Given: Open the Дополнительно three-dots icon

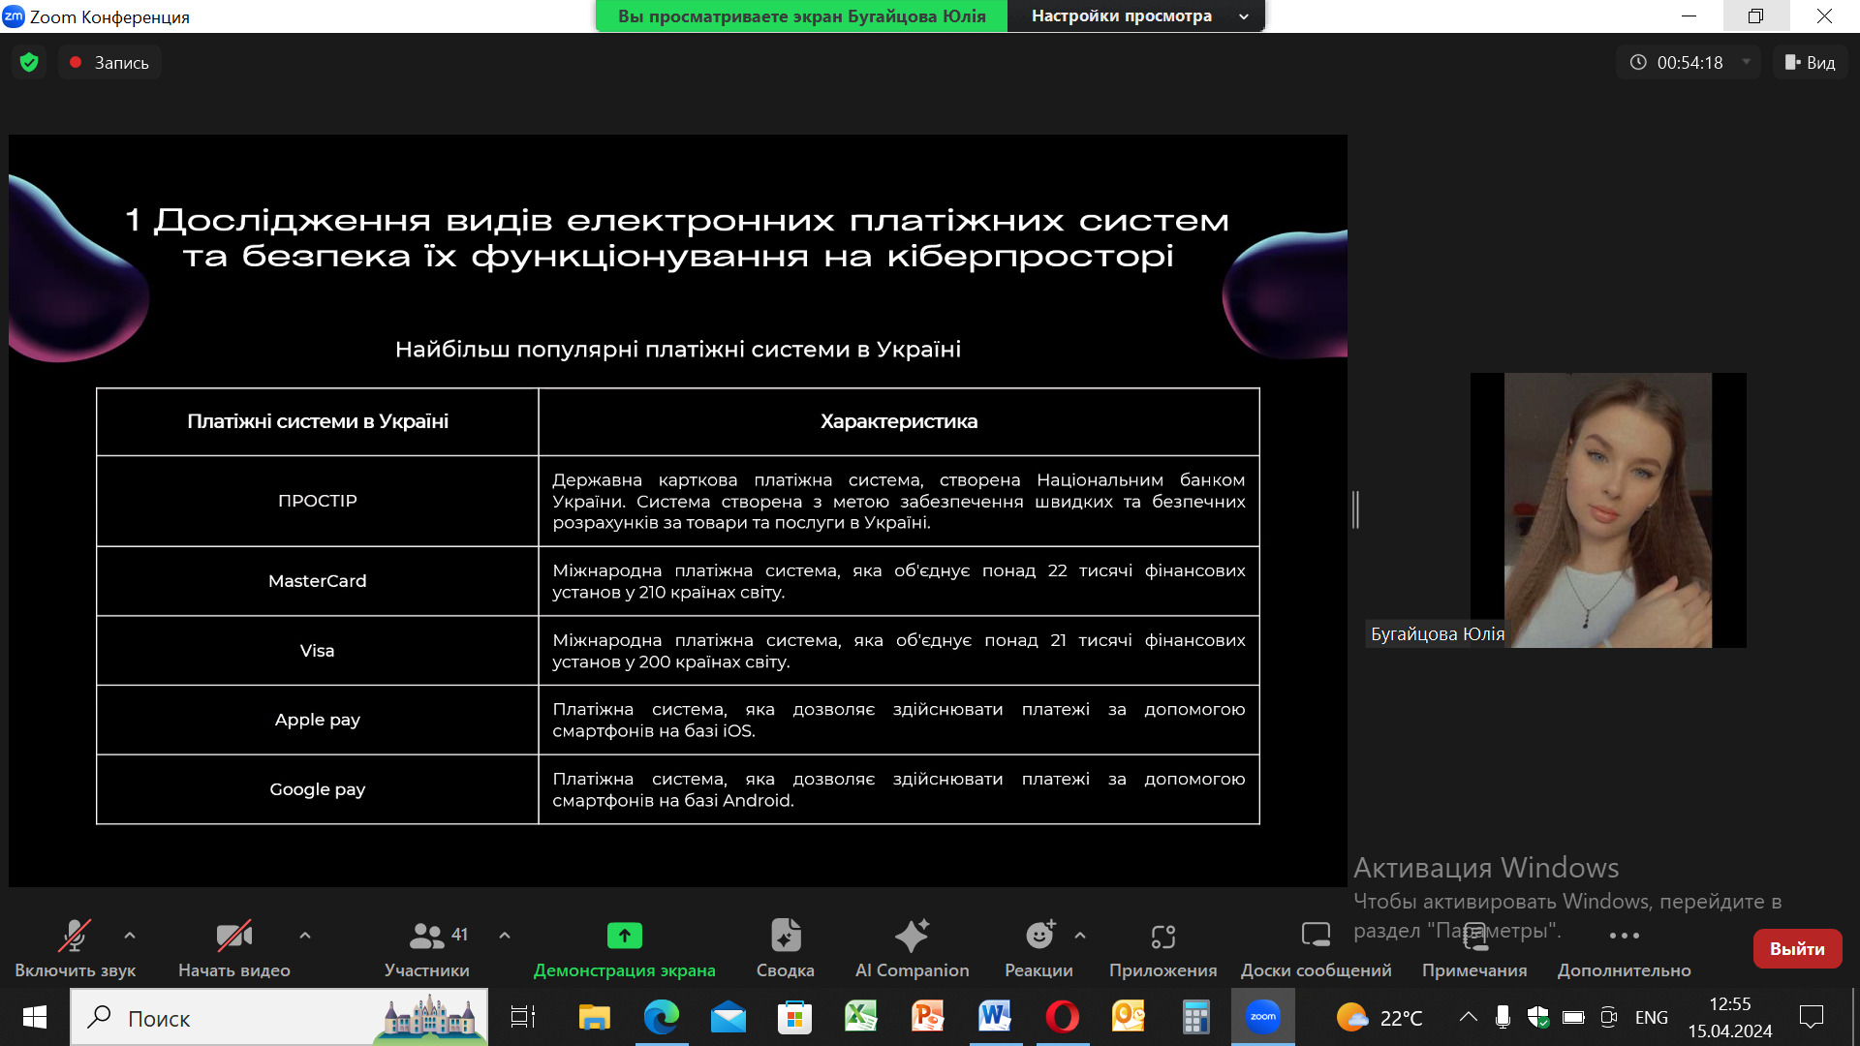Looking at the screenshot, I should (x=1624, y=936).
